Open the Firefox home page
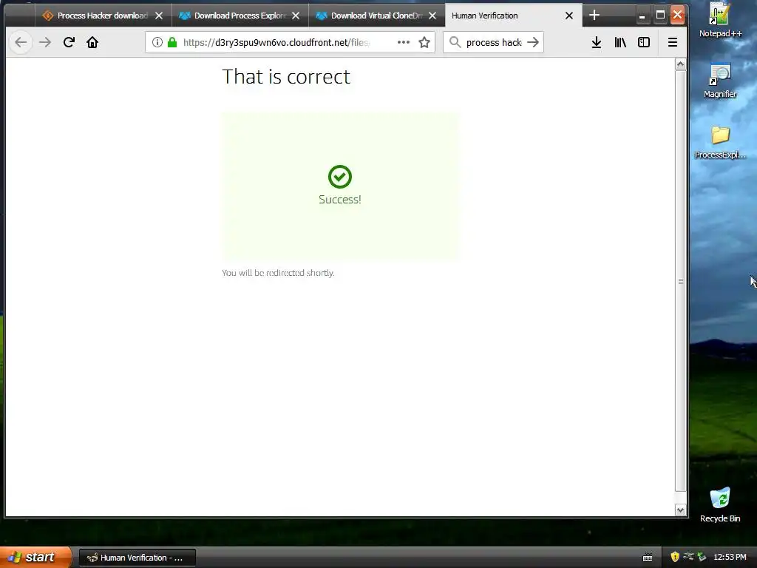Screen dimensions: 757x568 (92, 42)
